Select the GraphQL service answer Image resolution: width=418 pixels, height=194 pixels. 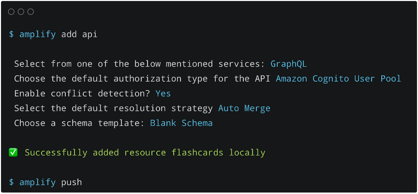288,64
